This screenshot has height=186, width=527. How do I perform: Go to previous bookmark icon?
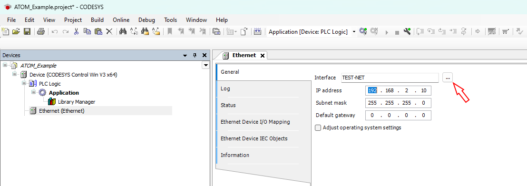181,31
